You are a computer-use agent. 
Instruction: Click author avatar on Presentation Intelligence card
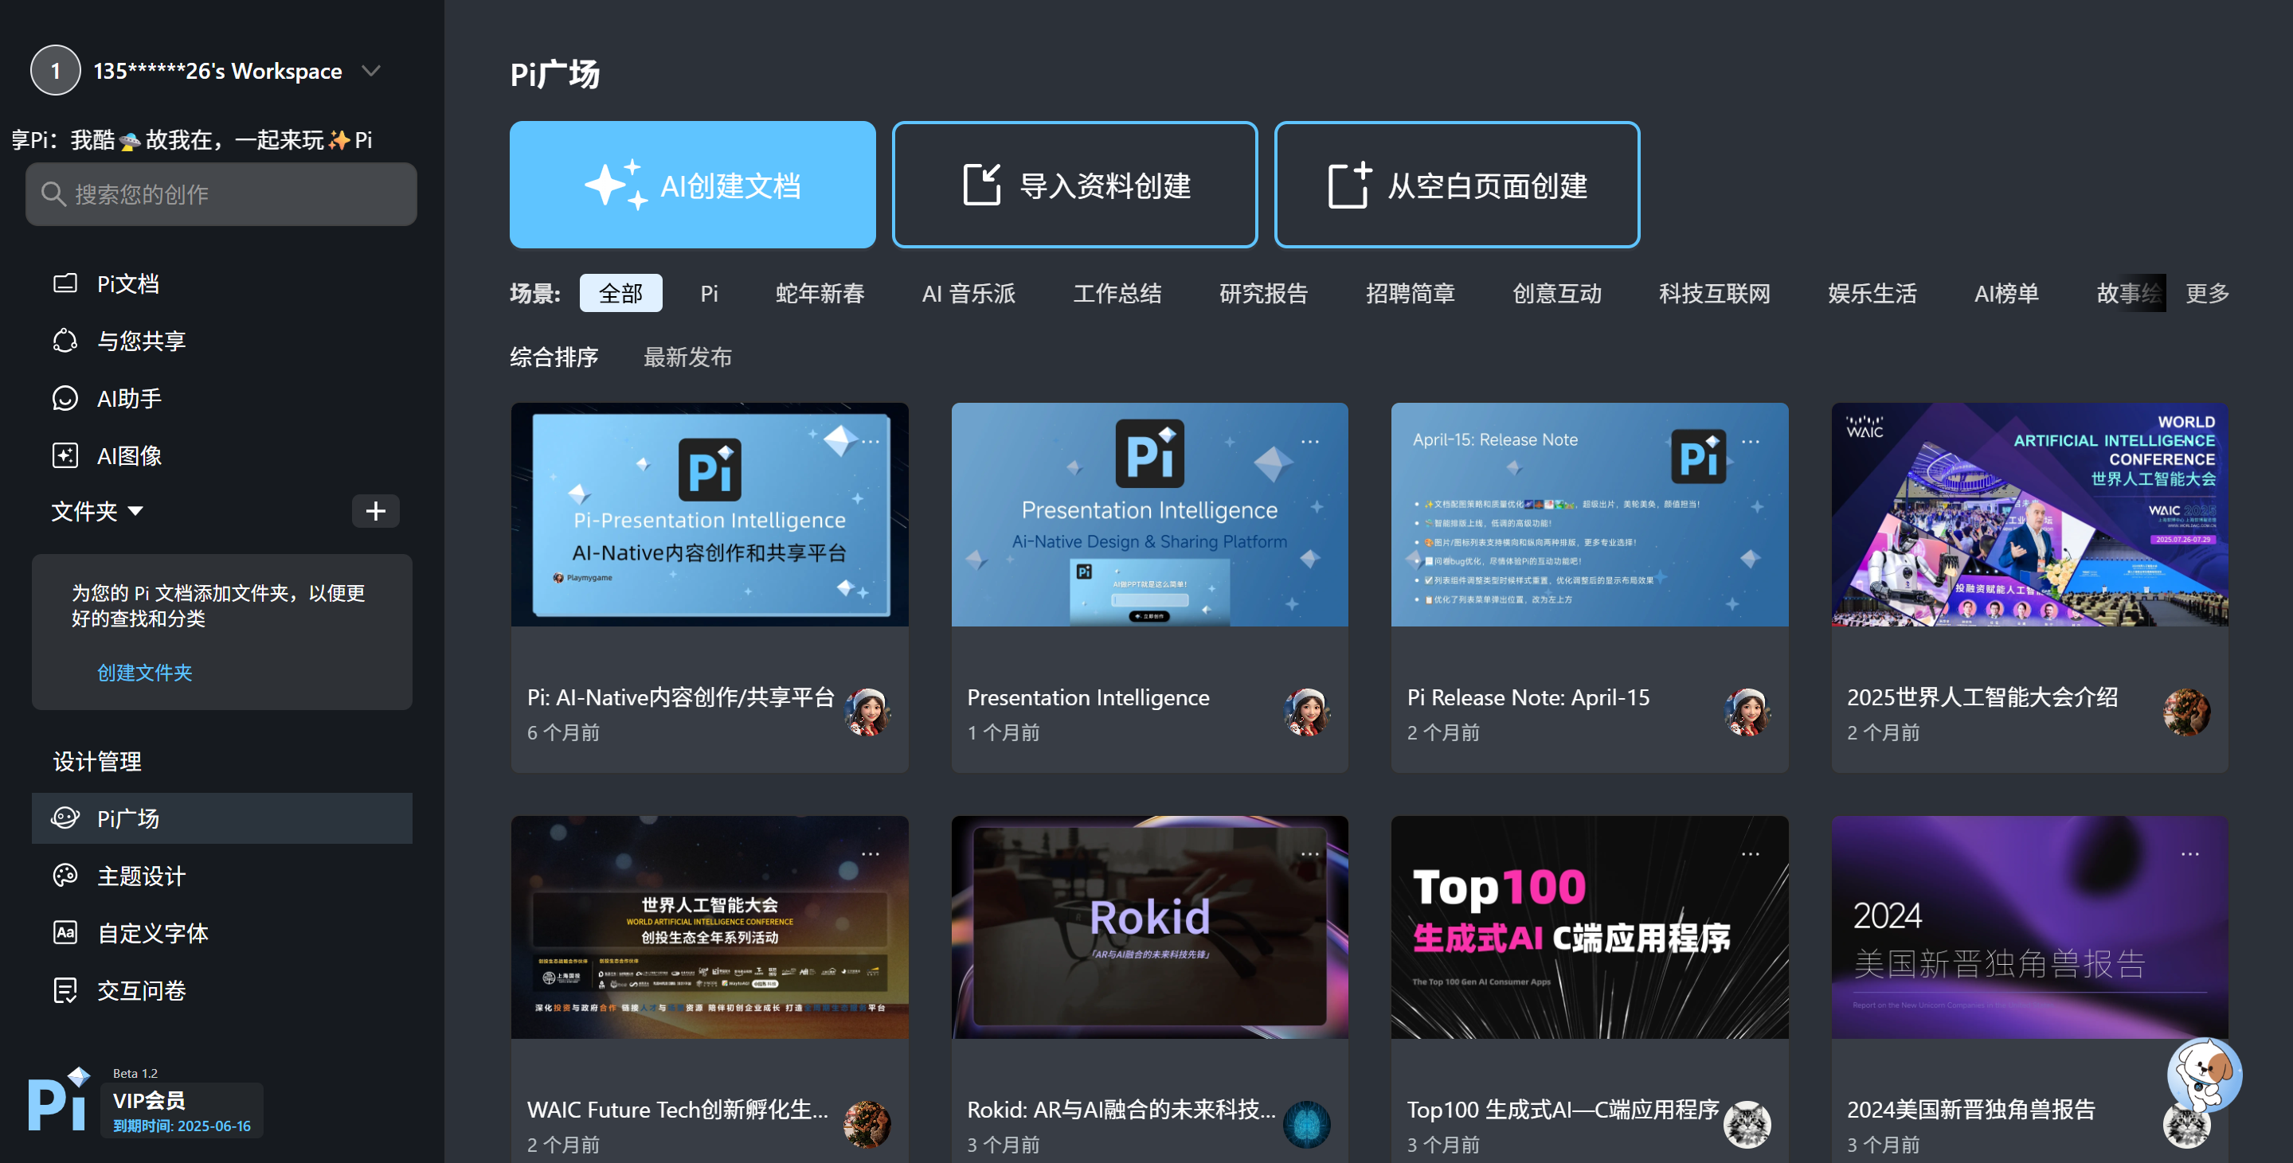point(1307,712)
